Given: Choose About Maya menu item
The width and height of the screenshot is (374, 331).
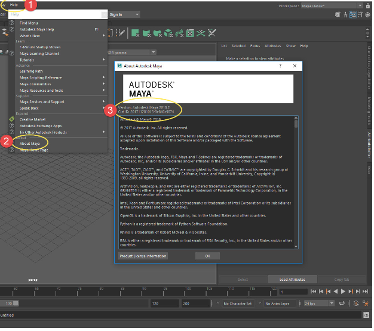Looking at the screenshot, I should [30, 144].
